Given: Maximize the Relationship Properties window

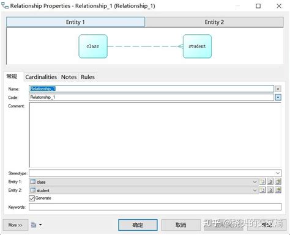Looking at the screenshot, I should [x=258, y=6].
